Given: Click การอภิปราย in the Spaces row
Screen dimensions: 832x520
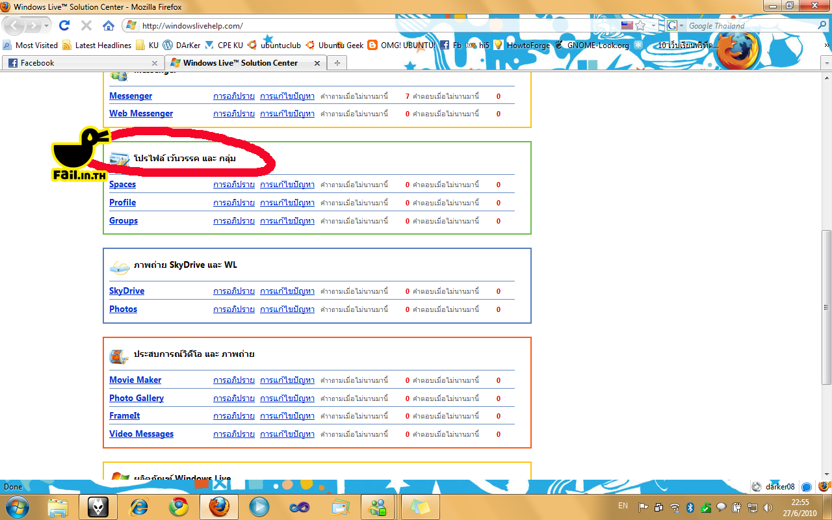Looking at the screenshot, I should pyautogui.click(x=234, y=185).
